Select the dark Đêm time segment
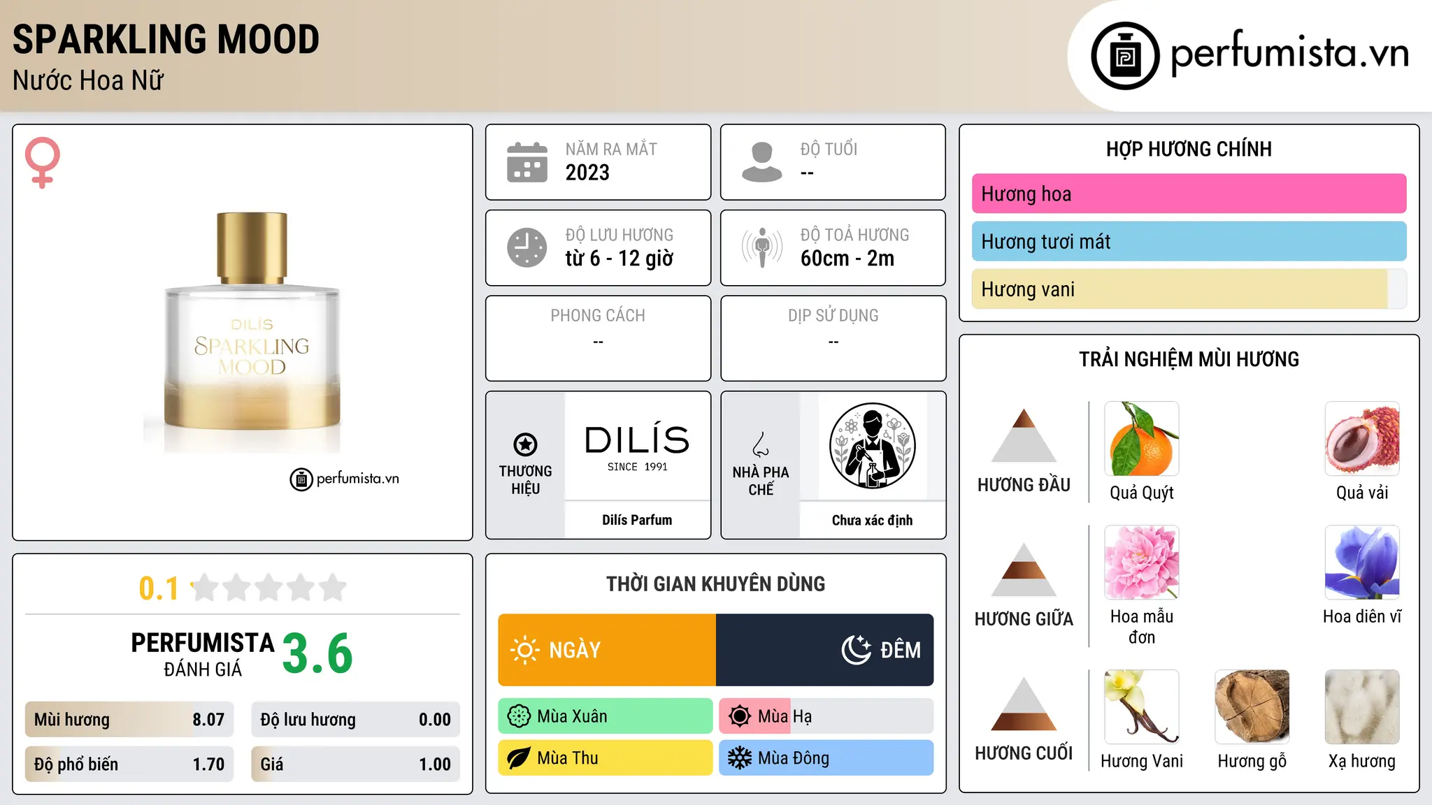 pos(825,650)
